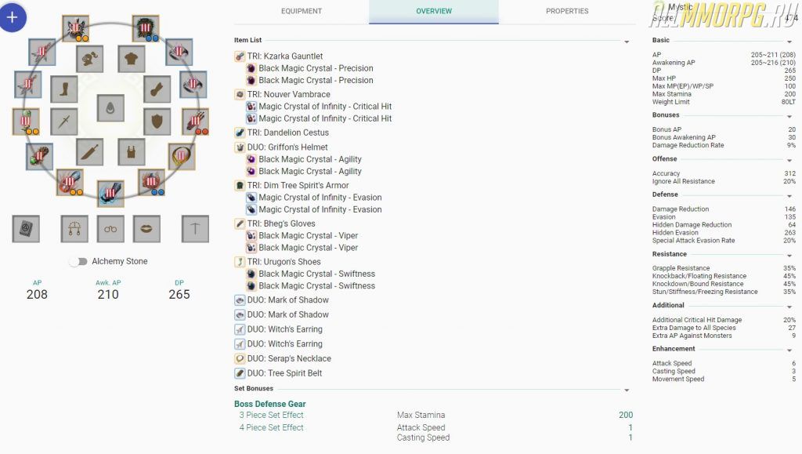Select the book slot icon
Image resolution: width=802 pixels, height=454 pixels.
26,228
